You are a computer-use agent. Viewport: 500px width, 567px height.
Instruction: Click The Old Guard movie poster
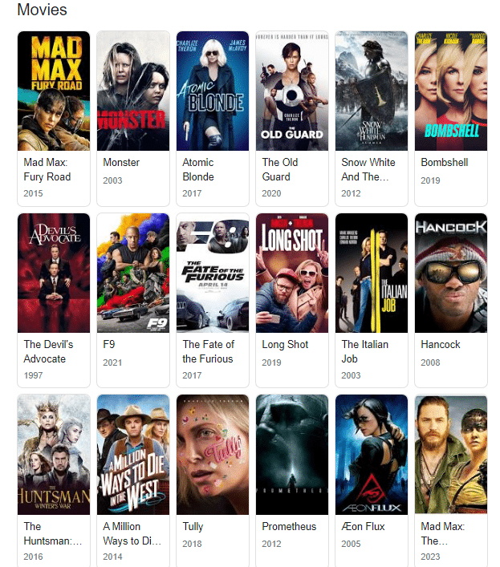coord(292,91)
